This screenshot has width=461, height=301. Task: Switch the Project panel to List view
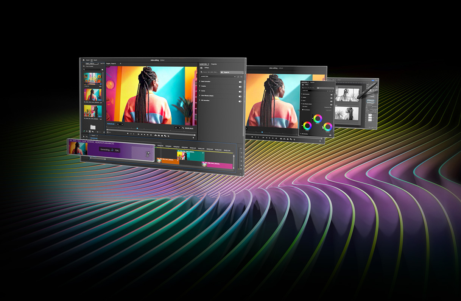point(87,131)
